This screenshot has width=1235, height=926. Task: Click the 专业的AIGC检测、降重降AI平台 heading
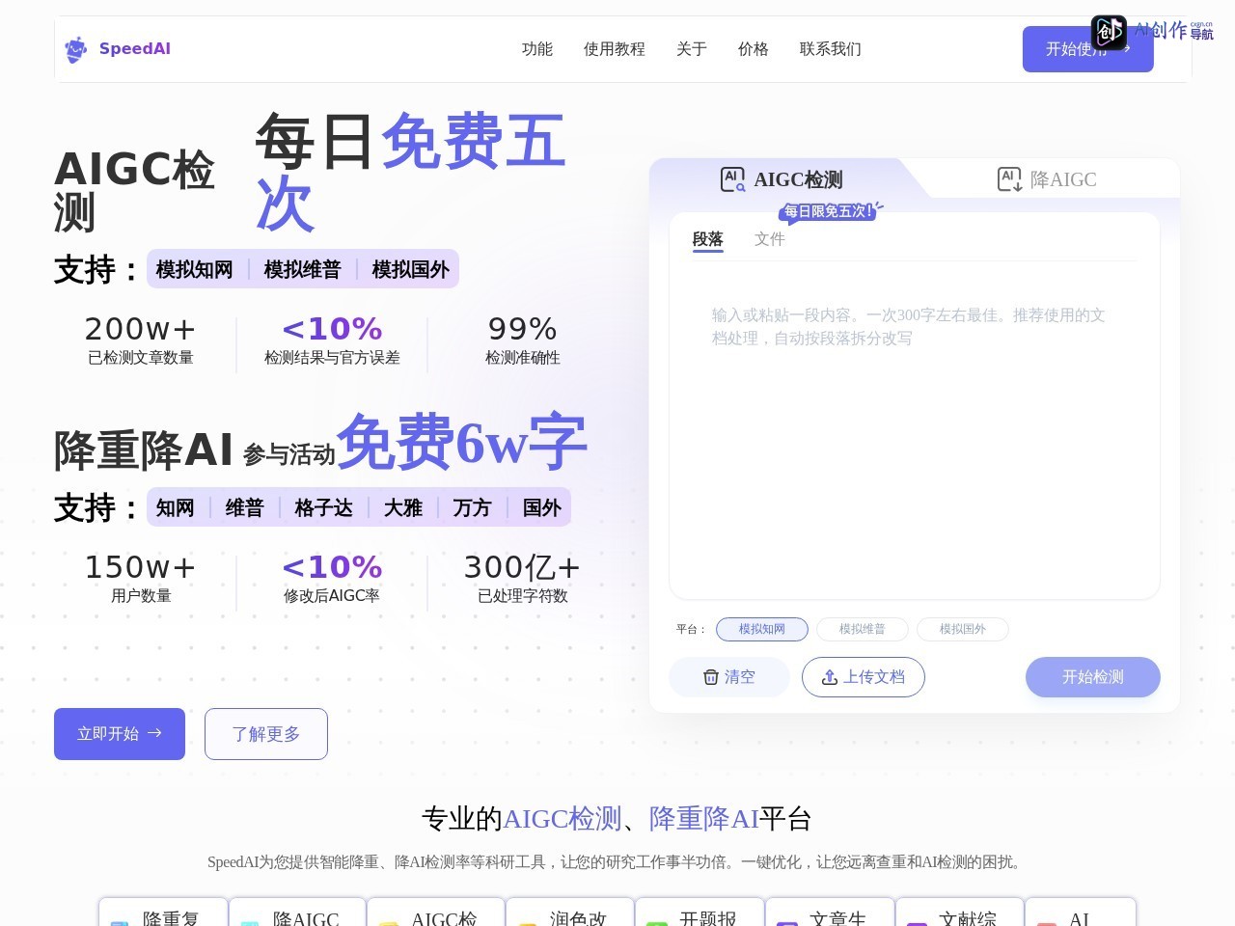coord(617,819)
